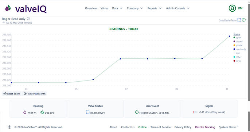250x132 pixels.
Task: Click the purple droplet reading icon
Action: coord(25,112)
